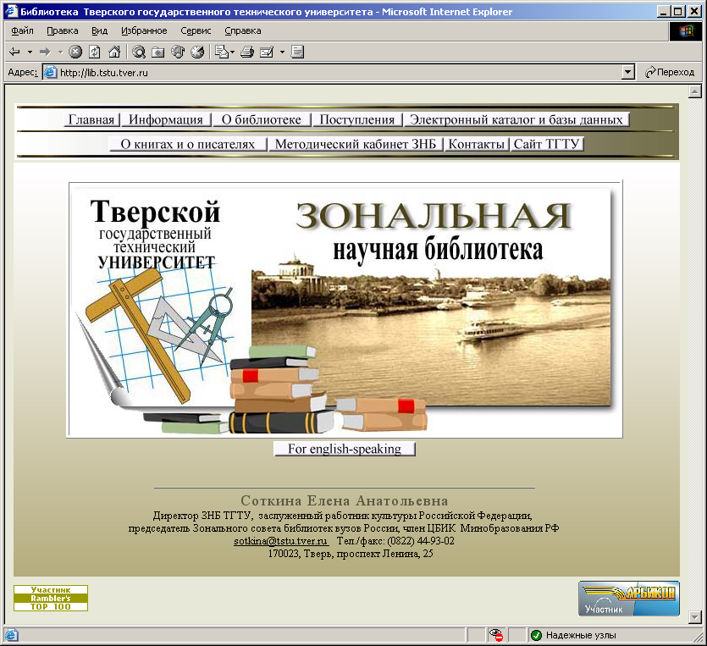This screenshot has width=707, height=646.
Task: Open Методический кабинет ЗНБ page
Action: 356,144
